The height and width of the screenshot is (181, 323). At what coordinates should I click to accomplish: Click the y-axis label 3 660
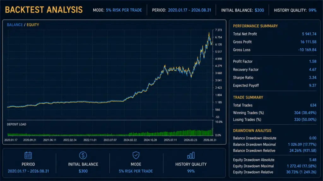(219, 73)
